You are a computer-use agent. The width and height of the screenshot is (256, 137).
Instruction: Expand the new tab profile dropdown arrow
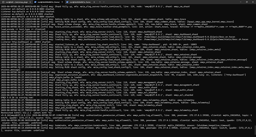click(104, 2)
